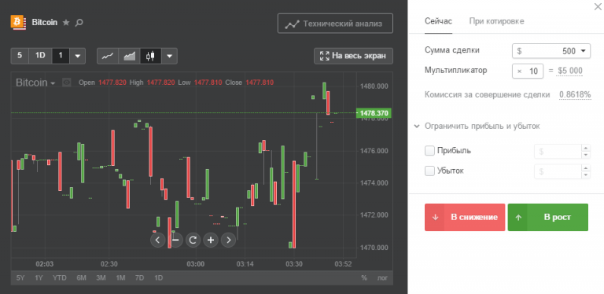The width and height of the screenshot is (604, 294).
Task: Enable the Прибыль checkbox
Action: coord(429,150)
